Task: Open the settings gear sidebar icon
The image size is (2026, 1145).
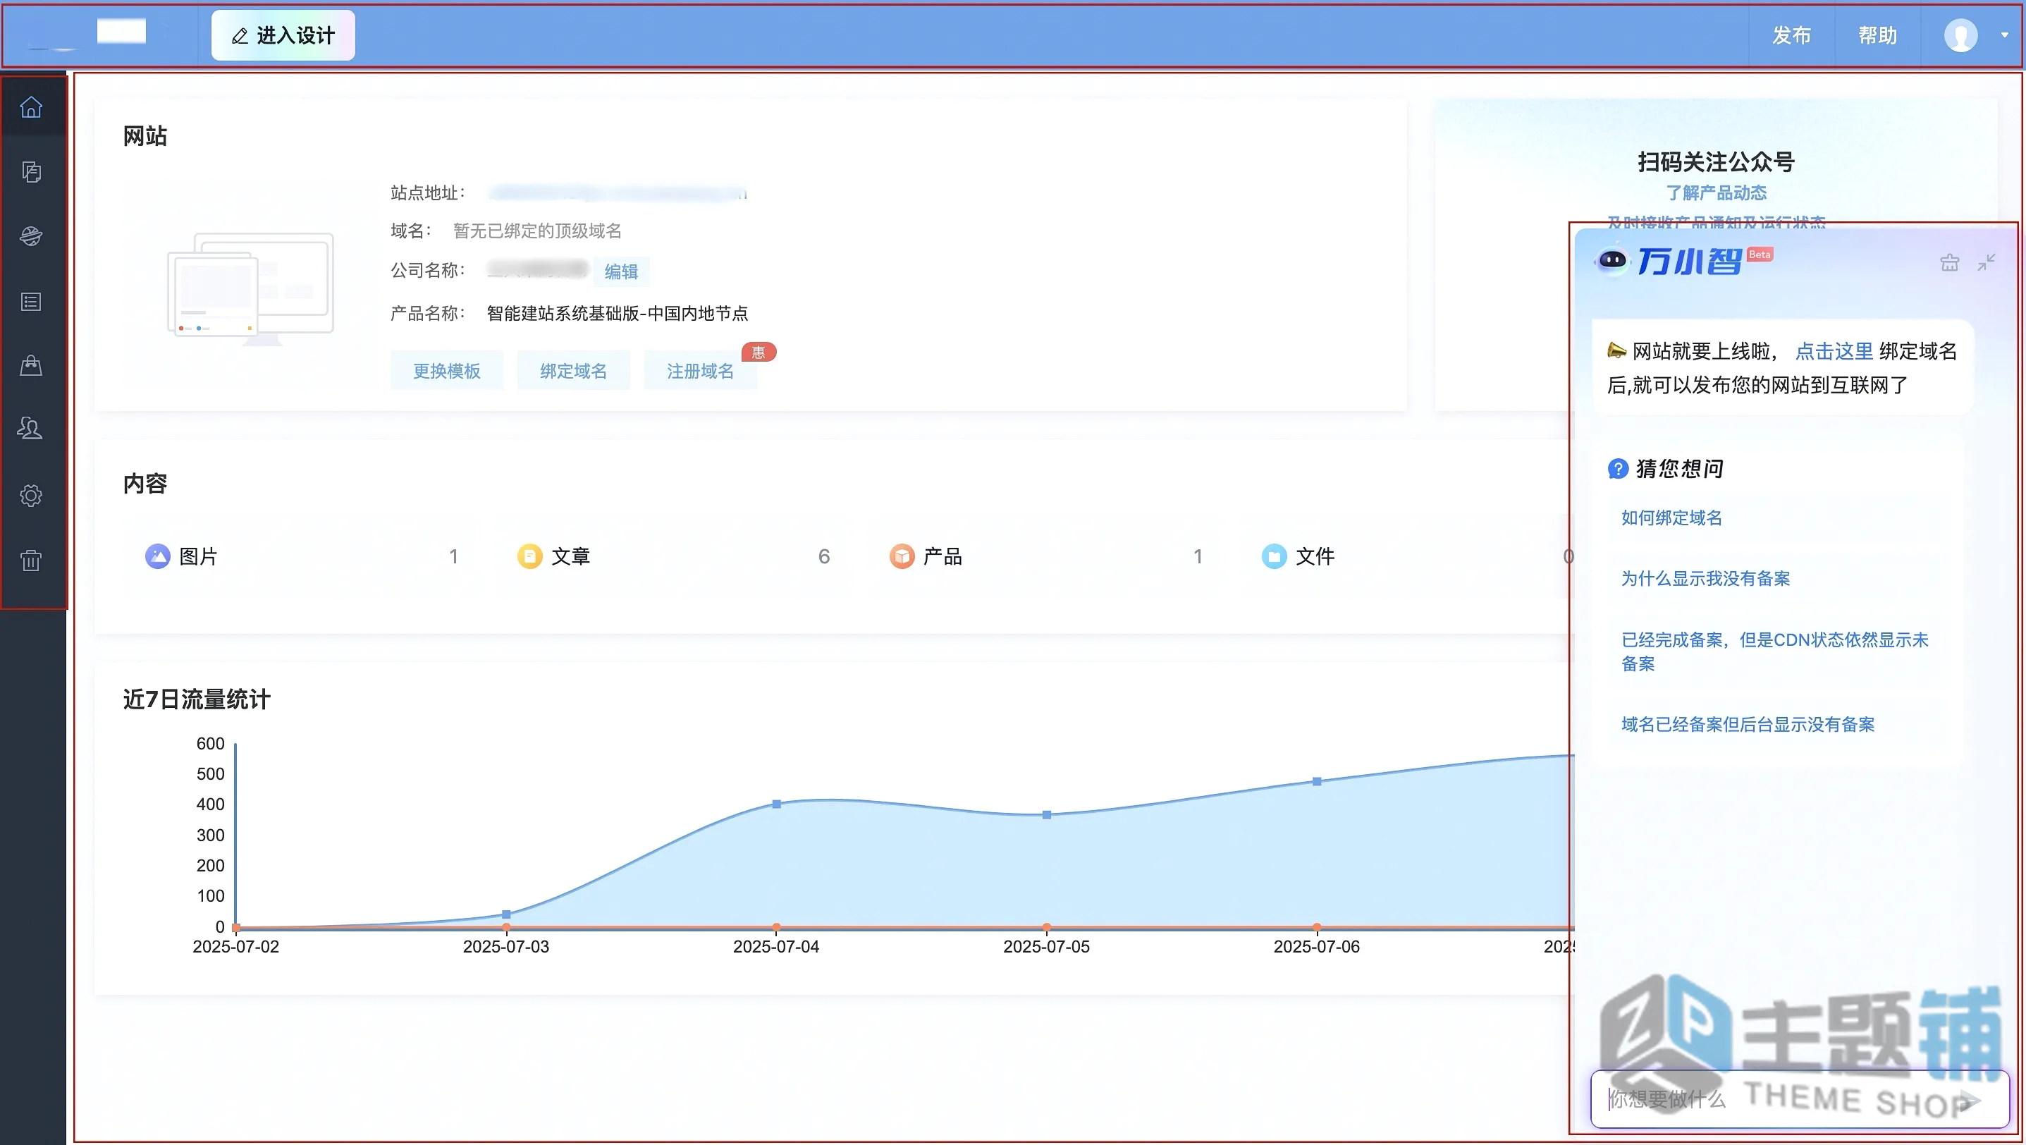Action: 32,496
